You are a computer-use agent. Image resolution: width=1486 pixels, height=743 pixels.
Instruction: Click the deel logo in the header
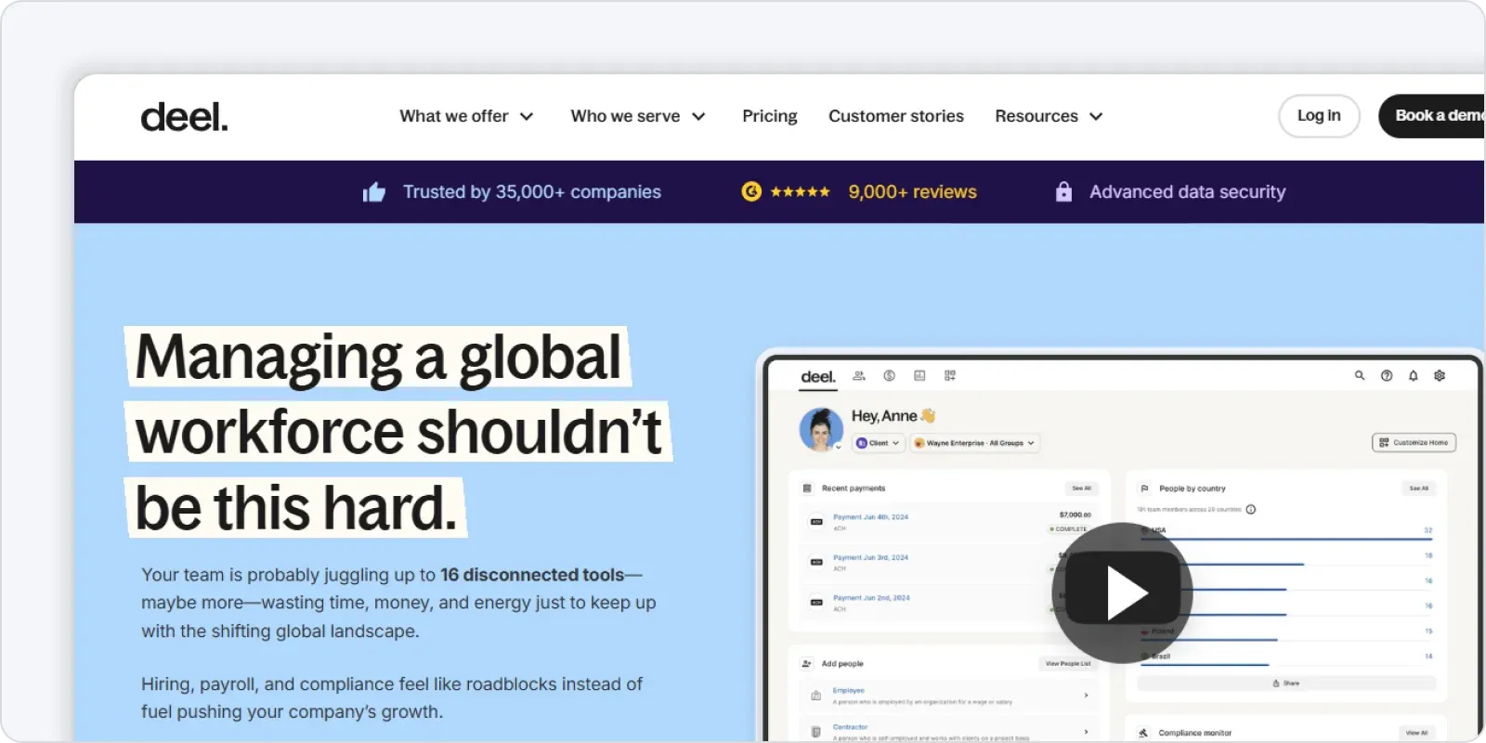184,117
